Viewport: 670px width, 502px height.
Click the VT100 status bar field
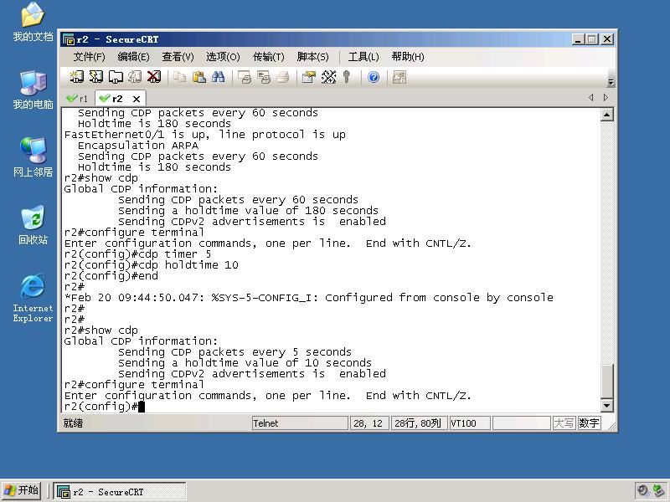(470, 423)
